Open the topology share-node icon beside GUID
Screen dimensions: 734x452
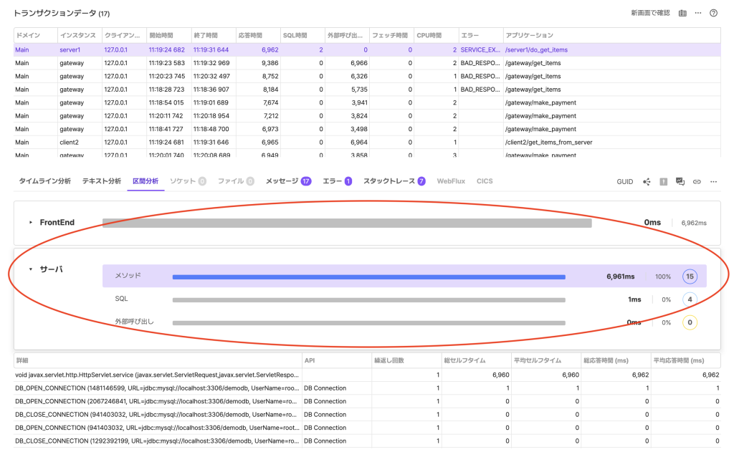647,182
